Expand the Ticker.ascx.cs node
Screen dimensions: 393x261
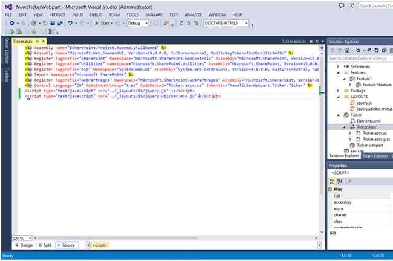[x=350, y=133]
